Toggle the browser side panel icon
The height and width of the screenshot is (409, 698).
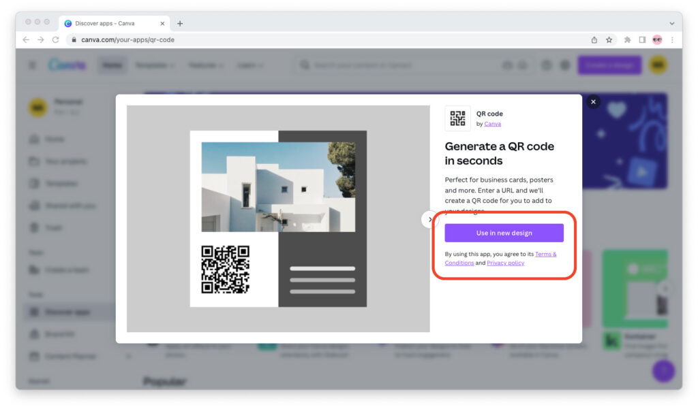(642, 39)
